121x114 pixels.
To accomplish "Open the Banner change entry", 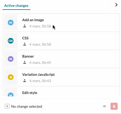I will pos(61,59).
